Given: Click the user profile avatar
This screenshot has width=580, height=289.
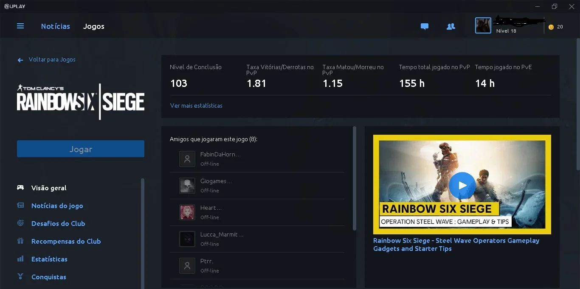Looking at the screenshot, I should click(x=483, y=25).
